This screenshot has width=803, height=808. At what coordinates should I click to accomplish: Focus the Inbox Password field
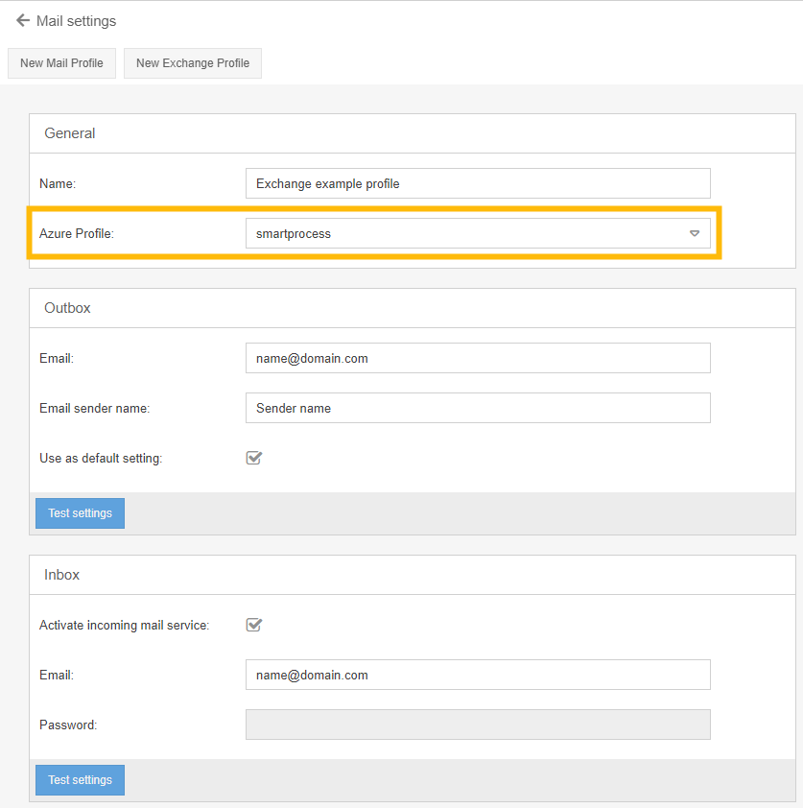pyautogui.click(x=478, y=725)
